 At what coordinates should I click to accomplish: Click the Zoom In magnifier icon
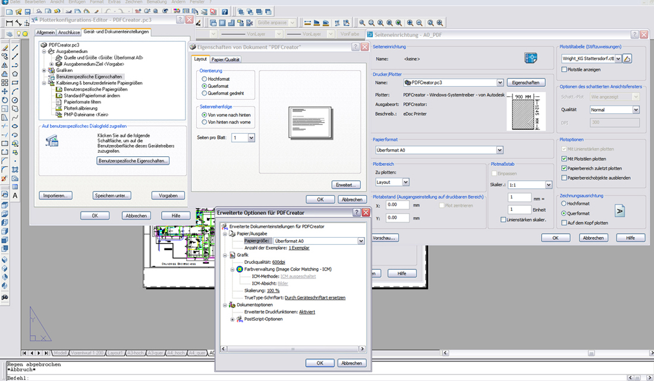click(410, 23)
